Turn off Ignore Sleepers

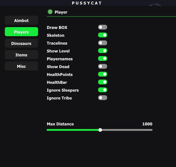pos(103,90)
